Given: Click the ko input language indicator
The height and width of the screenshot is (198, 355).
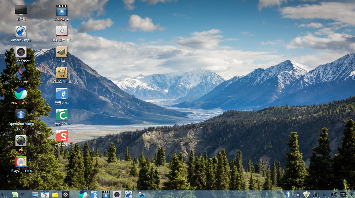Looking at the screenshot, I should click(x=325, y=195).
